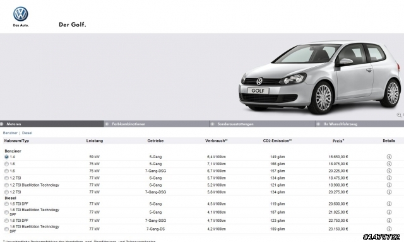
Task: Click the 4,1 l/100km consumption value
Action: click(217, 212)
